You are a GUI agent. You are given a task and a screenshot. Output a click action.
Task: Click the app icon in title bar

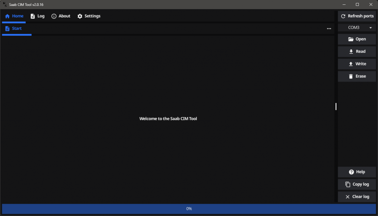tap(5, 4)
